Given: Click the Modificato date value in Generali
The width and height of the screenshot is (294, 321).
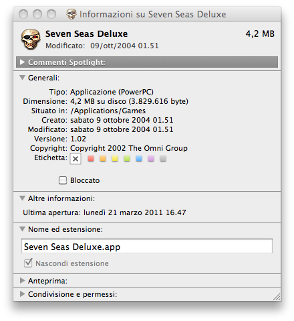Looking at the screenshot, I should 122,129.
